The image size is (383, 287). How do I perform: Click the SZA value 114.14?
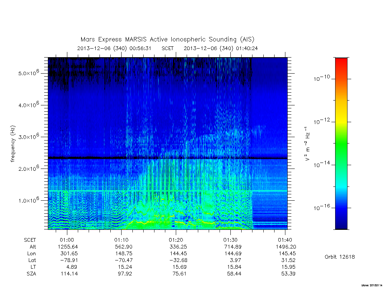[x=69, y=274]
